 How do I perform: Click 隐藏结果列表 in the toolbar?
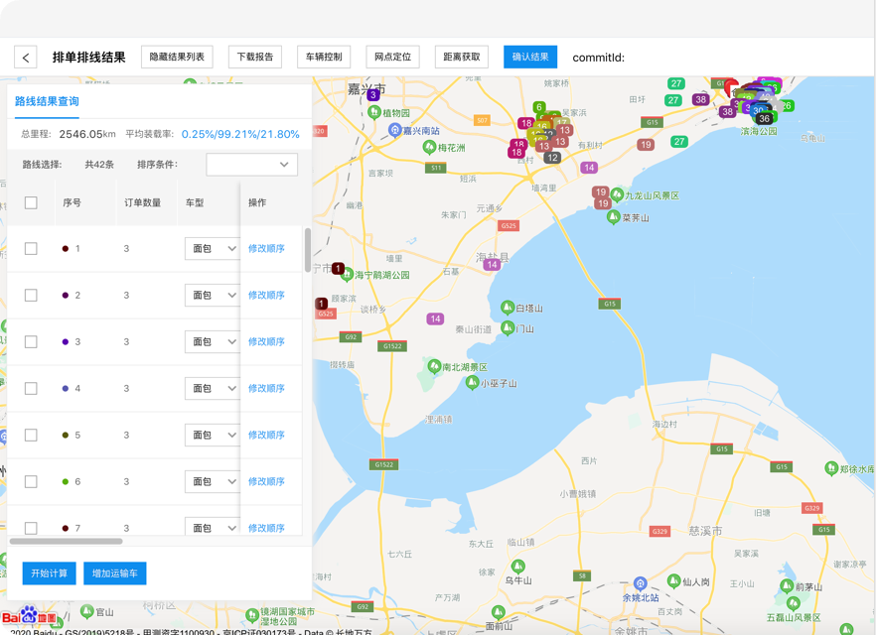pyautogui.click(x=177, y=58)
